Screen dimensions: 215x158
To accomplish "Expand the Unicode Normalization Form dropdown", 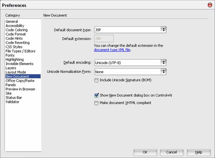I will tap(130, 72).
